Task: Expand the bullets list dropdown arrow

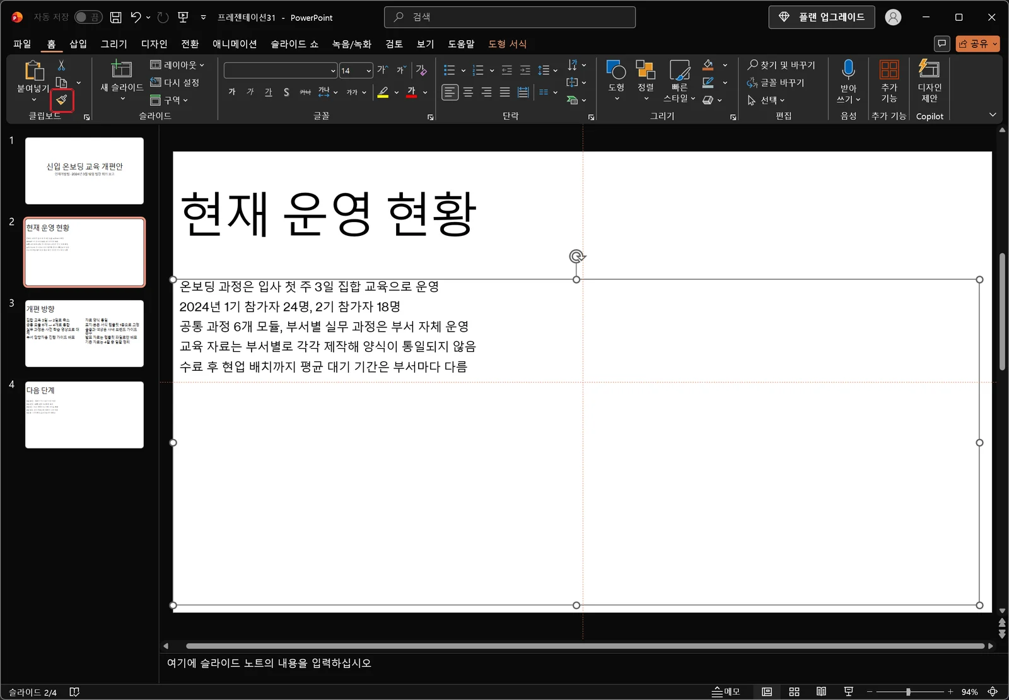Action: tap(464, 71)
